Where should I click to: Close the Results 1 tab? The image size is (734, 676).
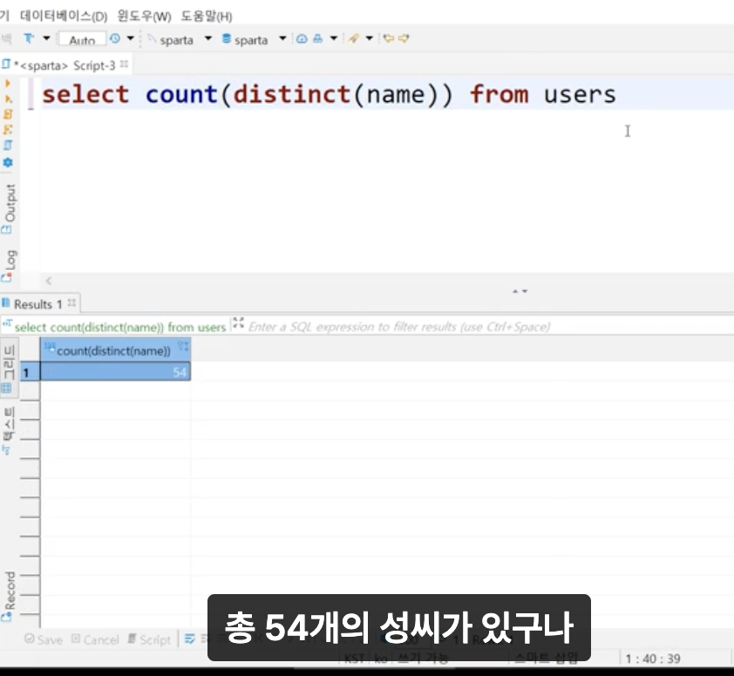pyautogui.click(x=71, y=302)
